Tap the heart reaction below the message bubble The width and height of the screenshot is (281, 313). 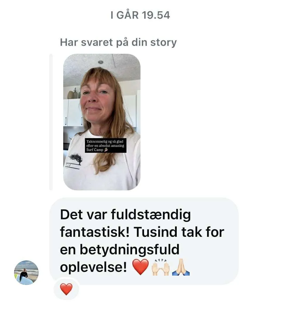66,289
